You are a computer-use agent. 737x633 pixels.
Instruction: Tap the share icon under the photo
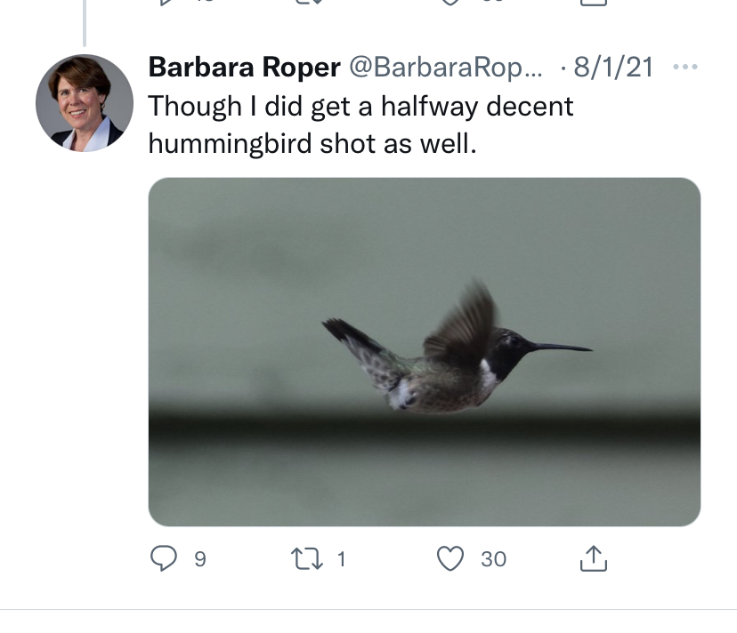[593, 558]
